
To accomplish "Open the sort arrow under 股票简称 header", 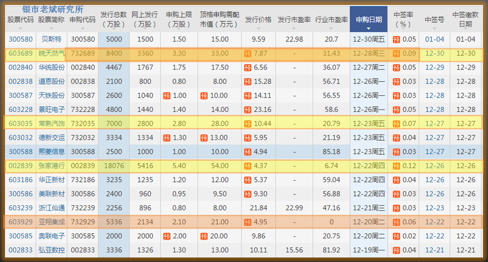I will pos(51,29).
